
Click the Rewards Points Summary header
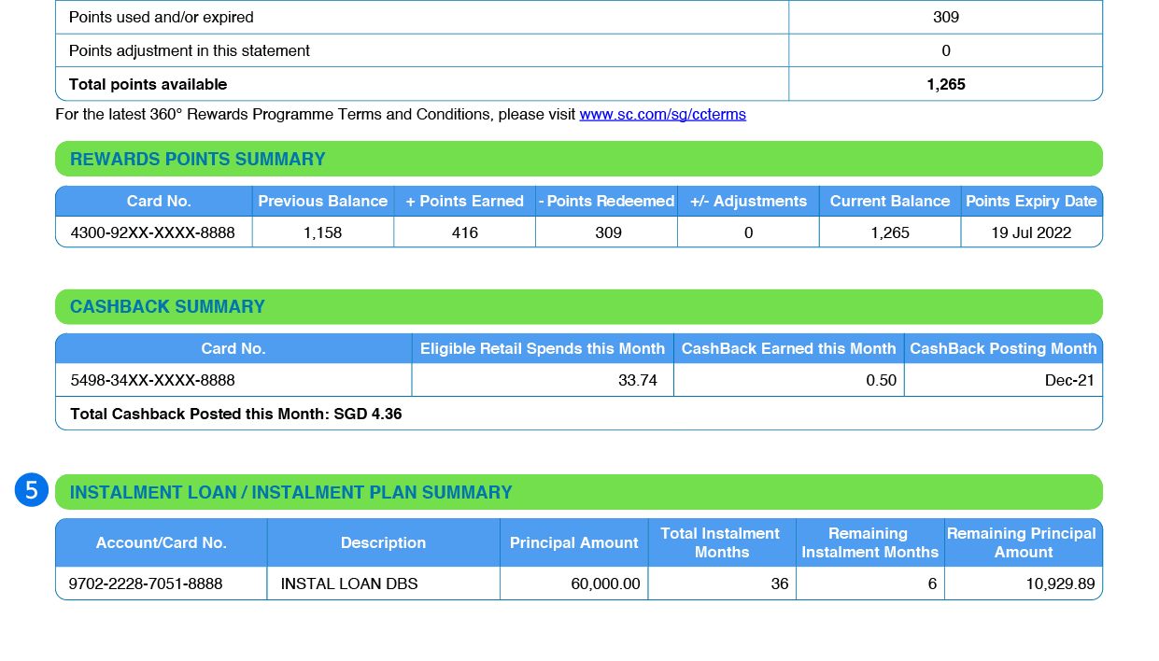pos(198,160)
